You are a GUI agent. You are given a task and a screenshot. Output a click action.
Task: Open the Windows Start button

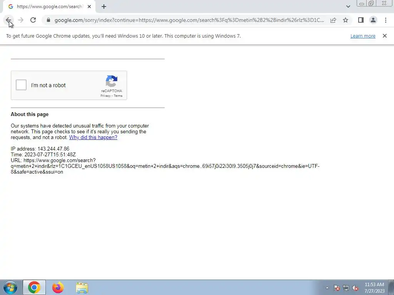10,287
